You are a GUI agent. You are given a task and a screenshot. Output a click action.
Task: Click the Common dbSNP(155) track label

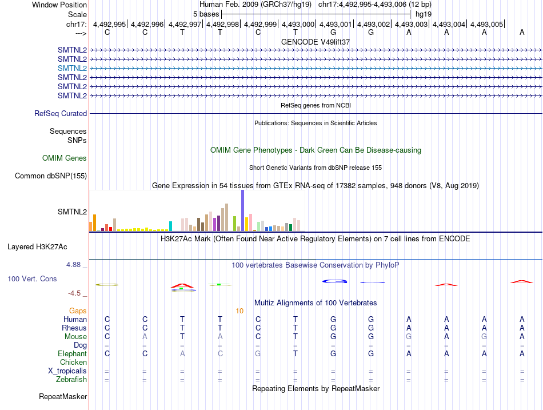[51, 176]
